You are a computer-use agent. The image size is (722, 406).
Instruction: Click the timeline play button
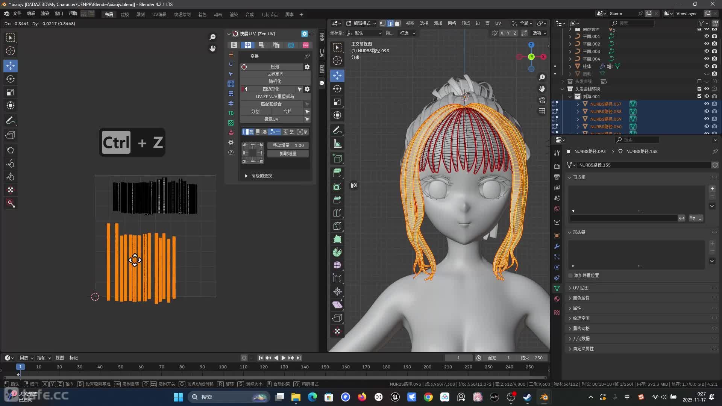284,358
